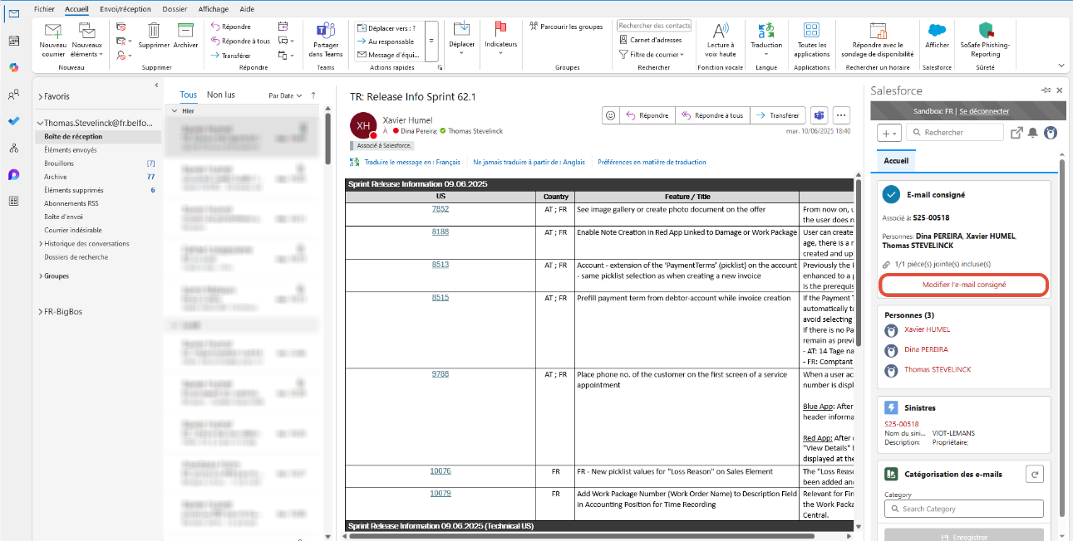1073x541 pixels.
Task: Click the Salesforce user avatar icon
Action: [x=1051, y=133]
